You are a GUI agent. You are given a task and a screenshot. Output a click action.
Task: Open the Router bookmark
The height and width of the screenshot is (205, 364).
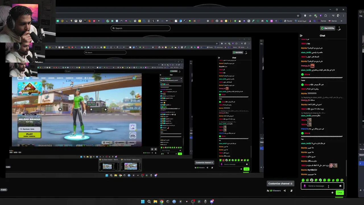[288, 21]
